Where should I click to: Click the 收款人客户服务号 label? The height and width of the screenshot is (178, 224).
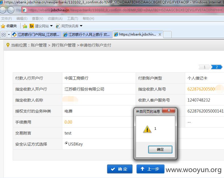tap(154, 100)
